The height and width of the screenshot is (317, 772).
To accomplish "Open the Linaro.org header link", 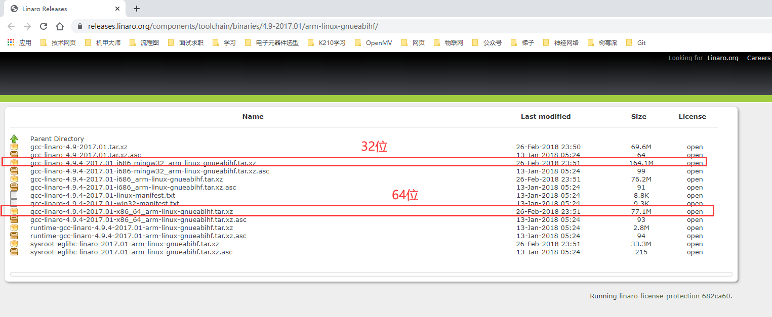I will click(723, 58).
